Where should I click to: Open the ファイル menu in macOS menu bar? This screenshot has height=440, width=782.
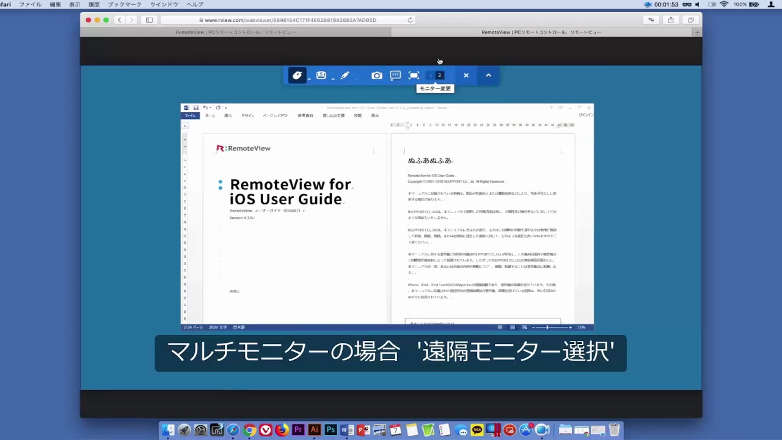tap(31, 4)
